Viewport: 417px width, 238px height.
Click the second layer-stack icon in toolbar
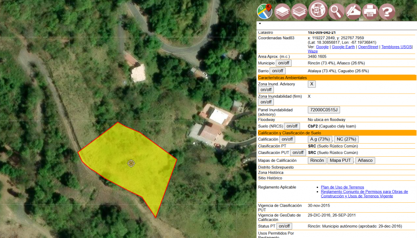click(x=299, y=11)
